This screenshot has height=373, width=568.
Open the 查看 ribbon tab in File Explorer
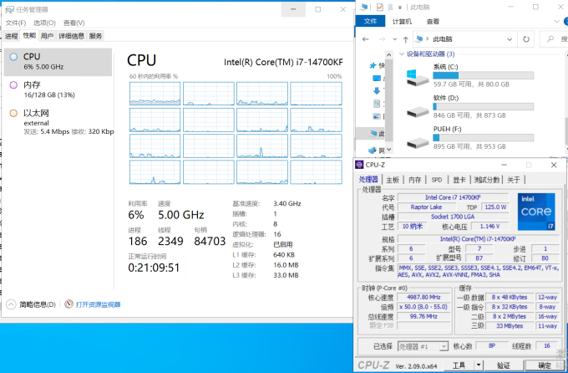(x=433, y=22)
